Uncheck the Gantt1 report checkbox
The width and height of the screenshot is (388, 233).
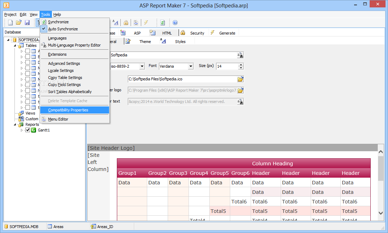click(28, 130)
